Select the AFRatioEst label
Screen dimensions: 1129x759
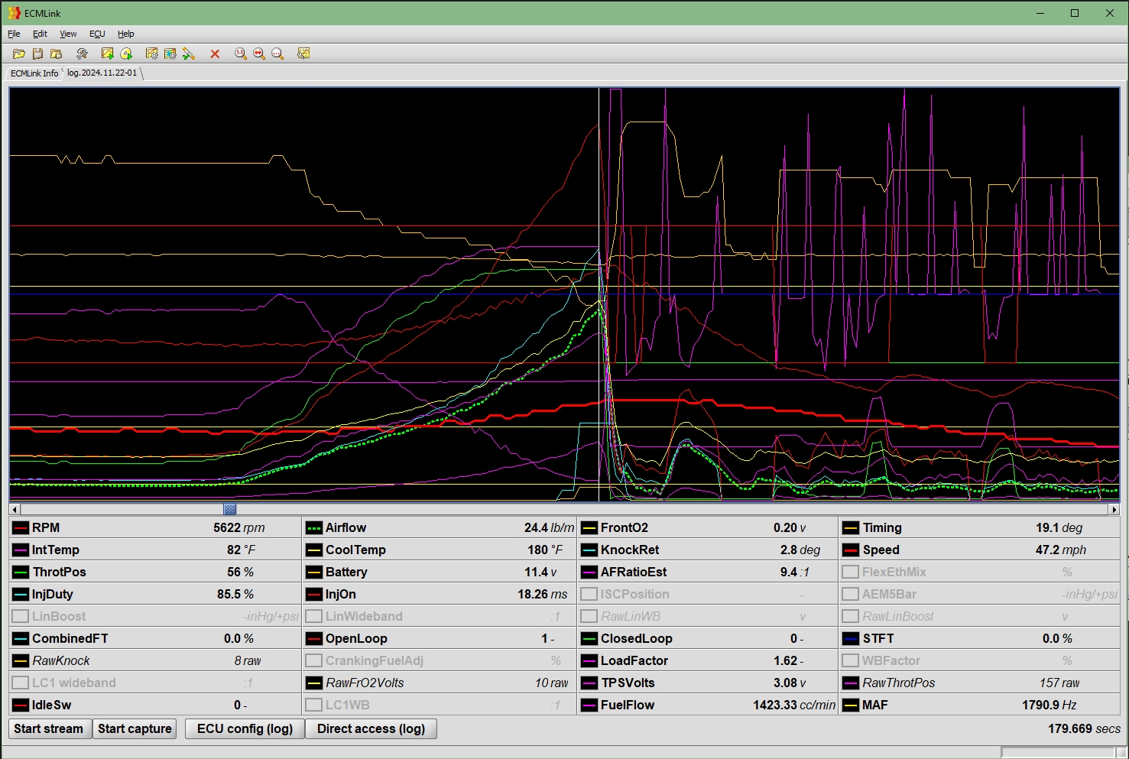(x=634, y=572)
